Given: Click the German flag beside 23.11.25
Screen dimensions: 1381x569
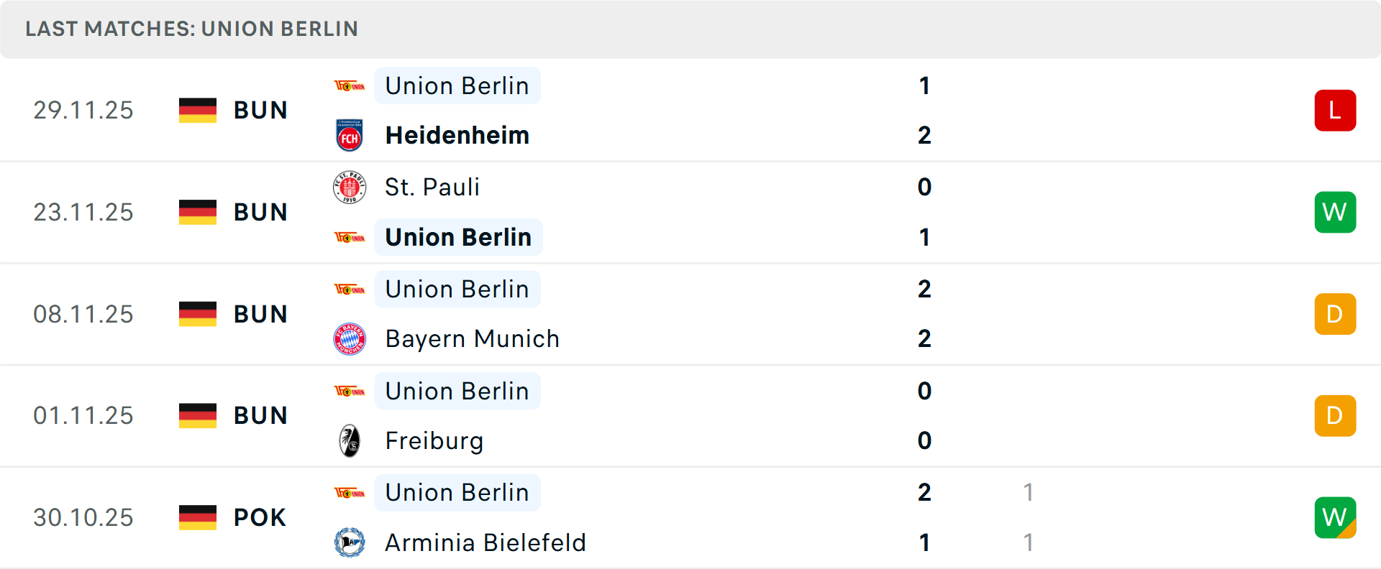Looking at the screenshot, I should (198, 212).
